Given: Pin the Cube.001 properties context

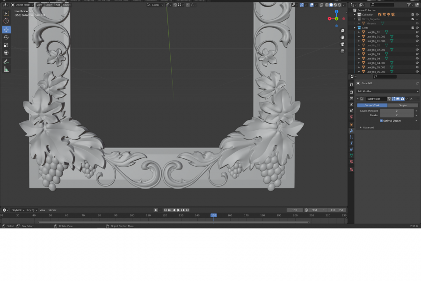Looking at the screenshot, I should (x=417, y=83).
